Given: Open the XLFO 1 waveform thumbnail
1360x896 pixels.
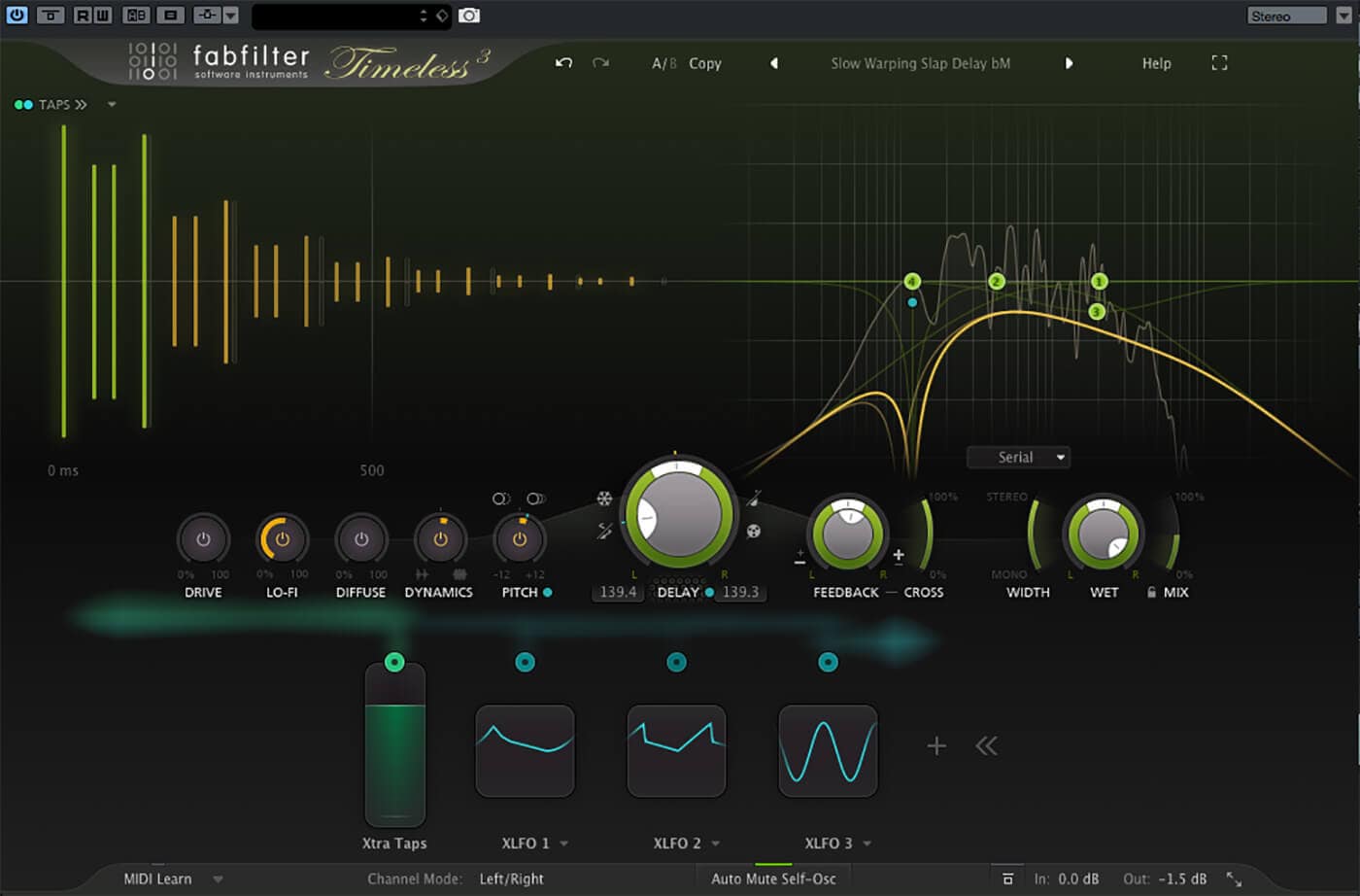Looking at the screenshot, I should tap(525, 751).
